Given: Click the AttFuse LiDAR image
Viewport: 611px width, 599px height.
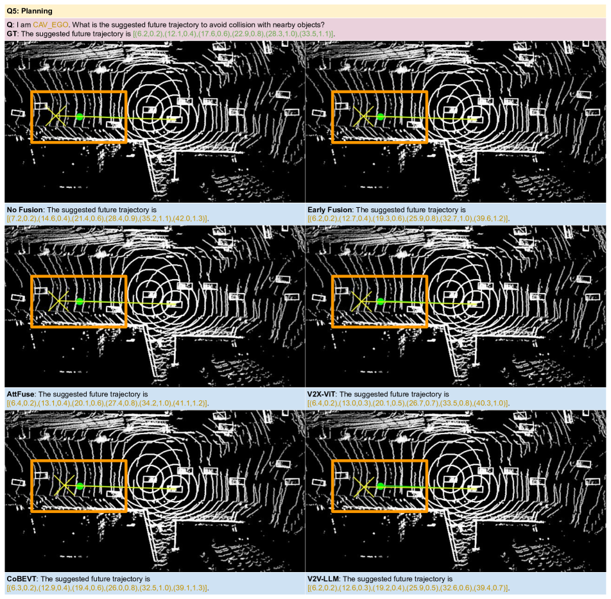Looking at the screenshot, I should click(155, 306).
